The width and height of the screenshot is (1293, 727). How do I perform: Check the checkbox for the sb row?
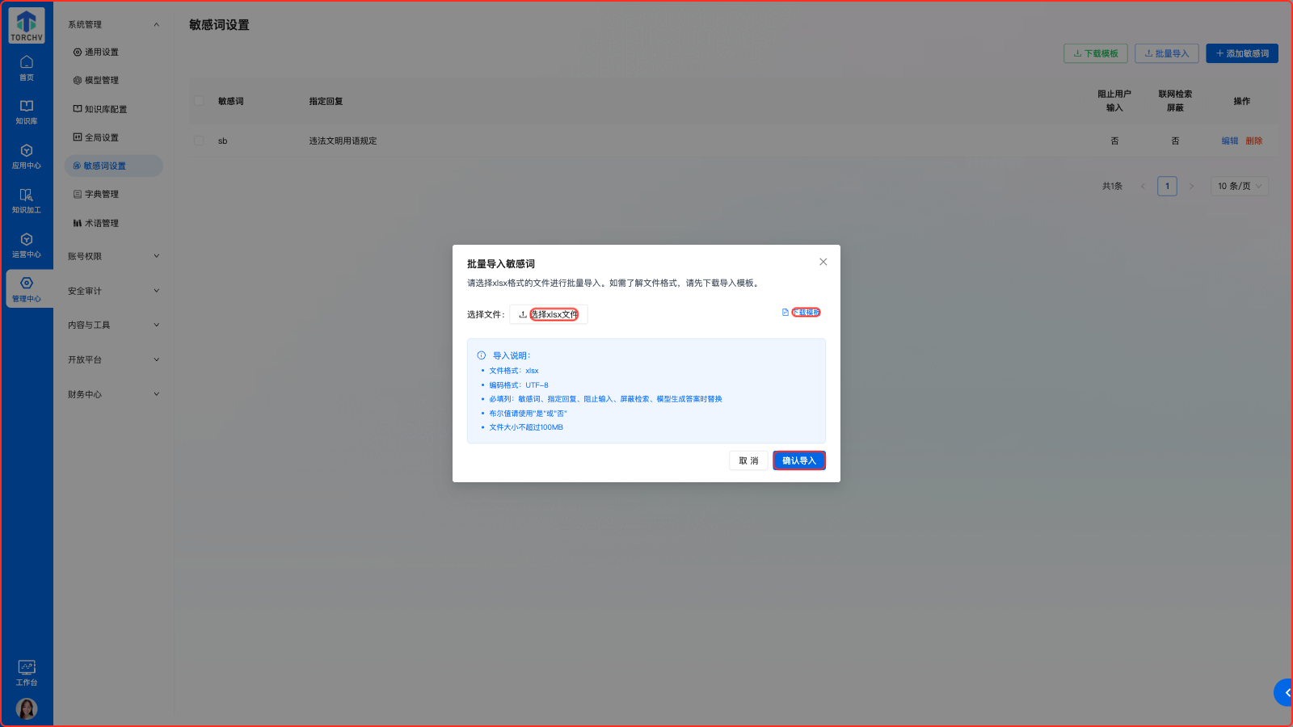click(199, 141)
